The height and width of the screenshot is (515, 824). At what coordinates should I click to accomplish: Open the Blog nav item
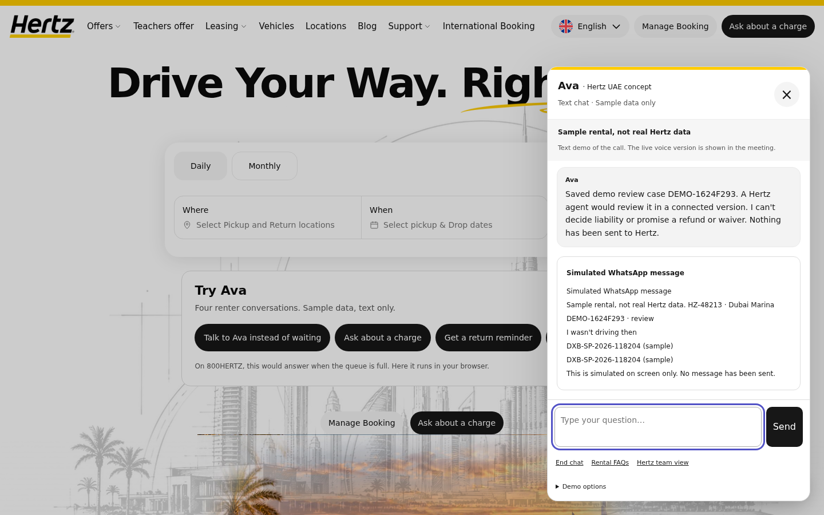click(x=367, y=26)
